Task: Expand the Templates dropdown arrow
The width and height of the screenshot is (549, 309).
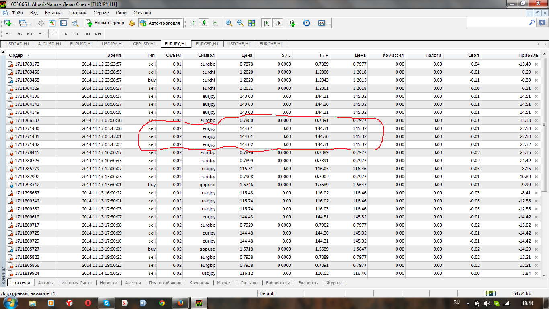Action: [328, 23]
